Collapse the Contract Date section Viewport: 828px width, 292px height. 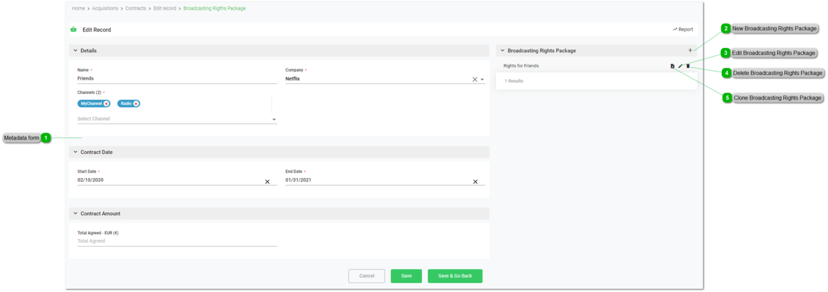click(x=76, y=153)
